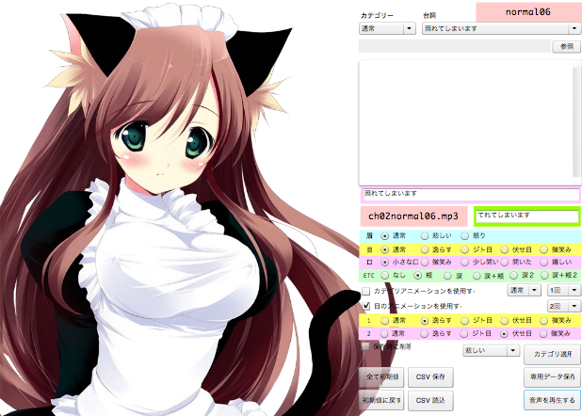This screenshot has height=416, width=582.
Task: Click the カテゴリ適用 button
Action: pos(552,355)
